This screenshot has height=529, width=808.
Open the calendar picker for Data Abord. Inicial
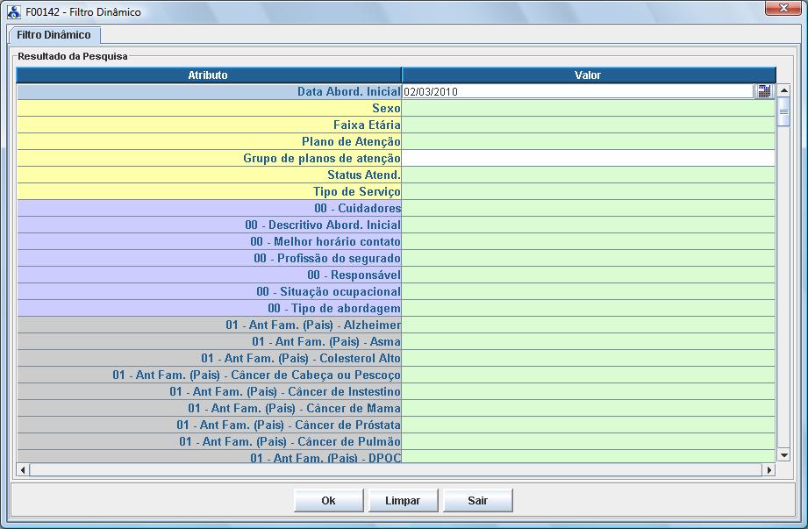[763, 91]
